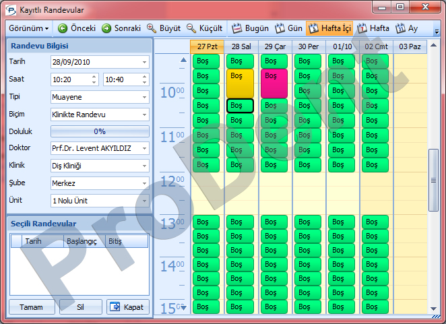446x324 pixels.
Task: Click the Ay calendar icon
Action: 400,28
